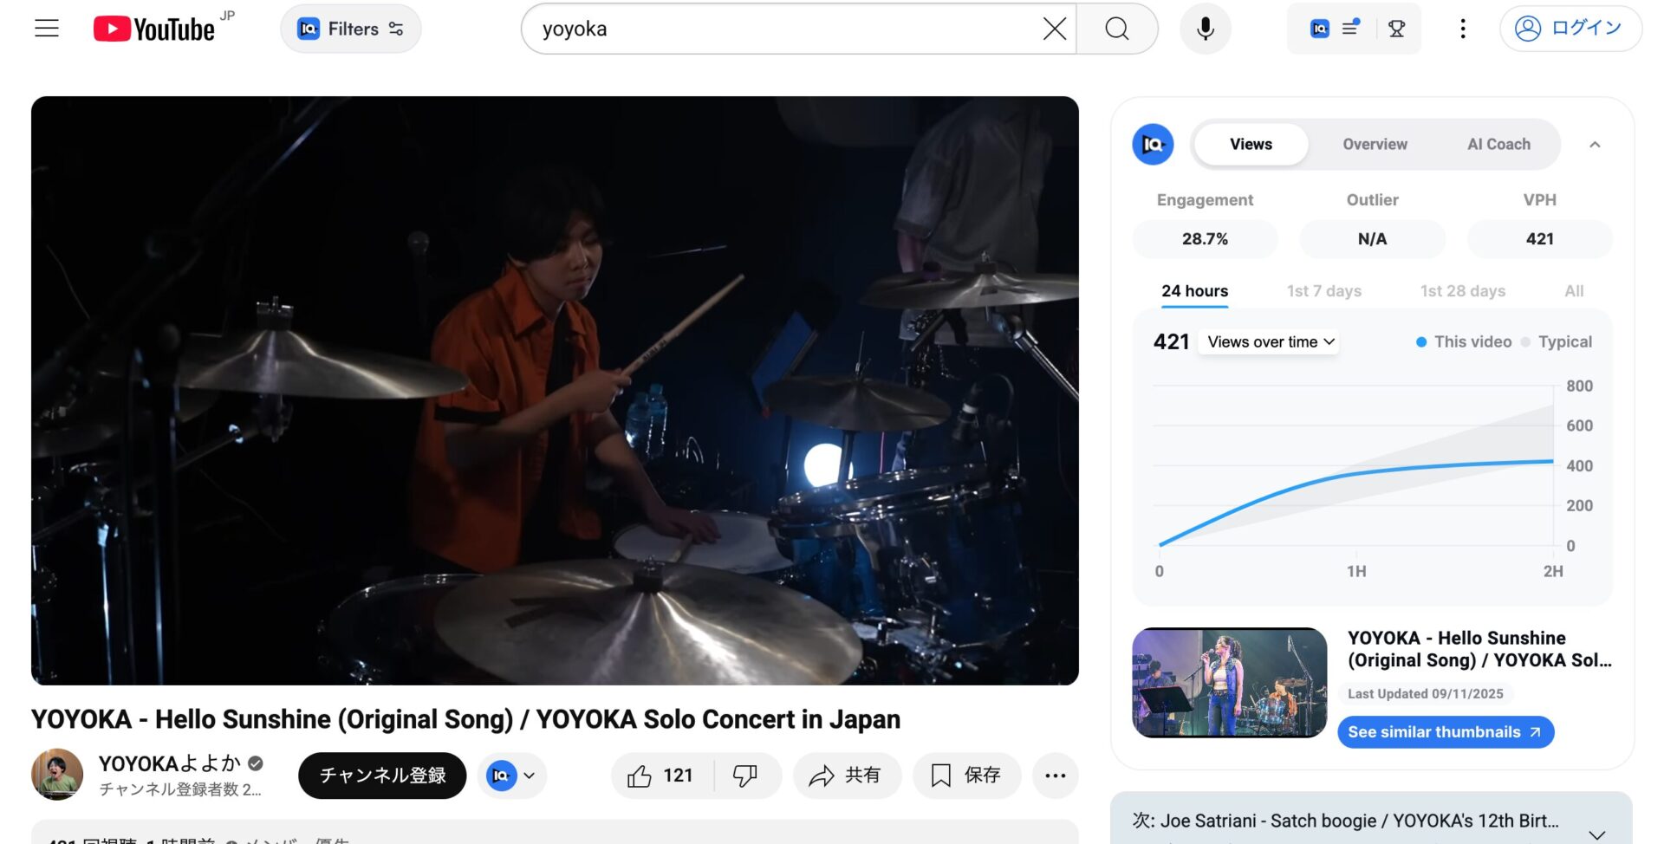Screen dimensions: 1664x844
Task: Select the 1st 7 days range
Action: [1323, 291]
